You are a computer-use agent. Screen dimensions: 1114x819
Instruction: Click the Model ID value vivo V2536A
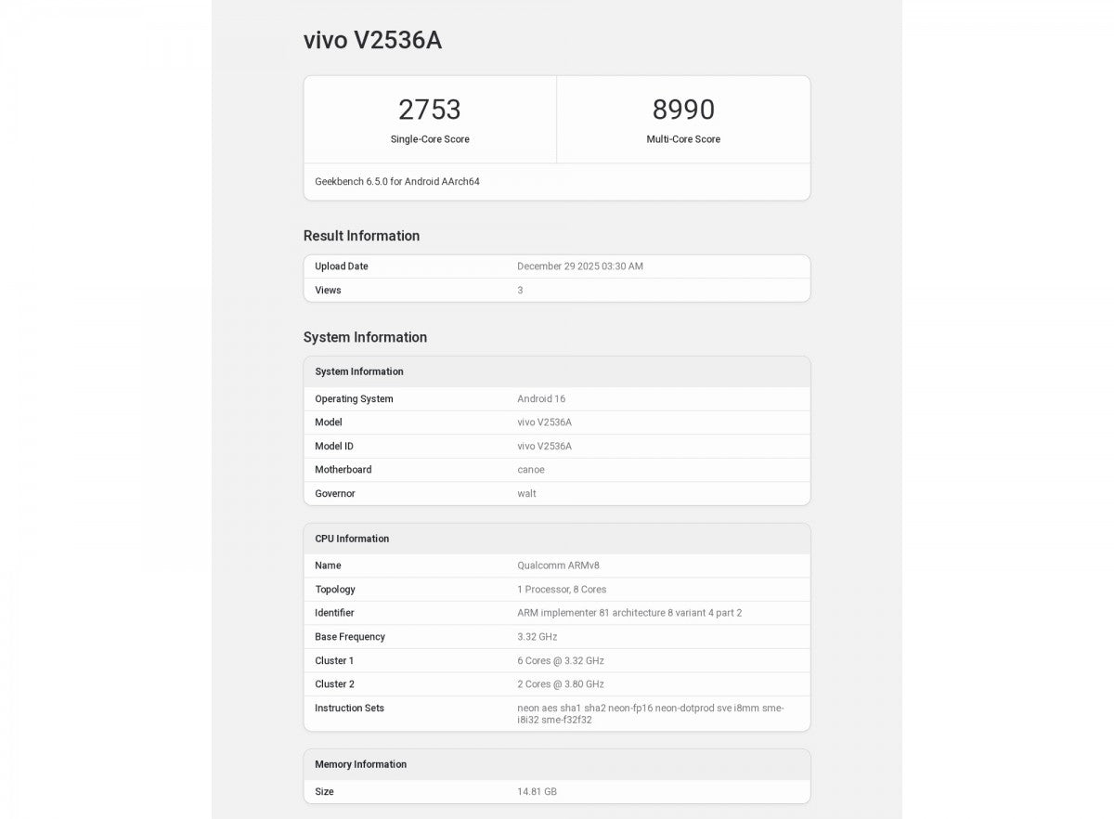tap(544, 447)
